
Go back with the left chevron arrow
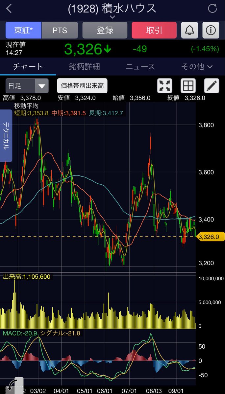(x=9, y=9)
